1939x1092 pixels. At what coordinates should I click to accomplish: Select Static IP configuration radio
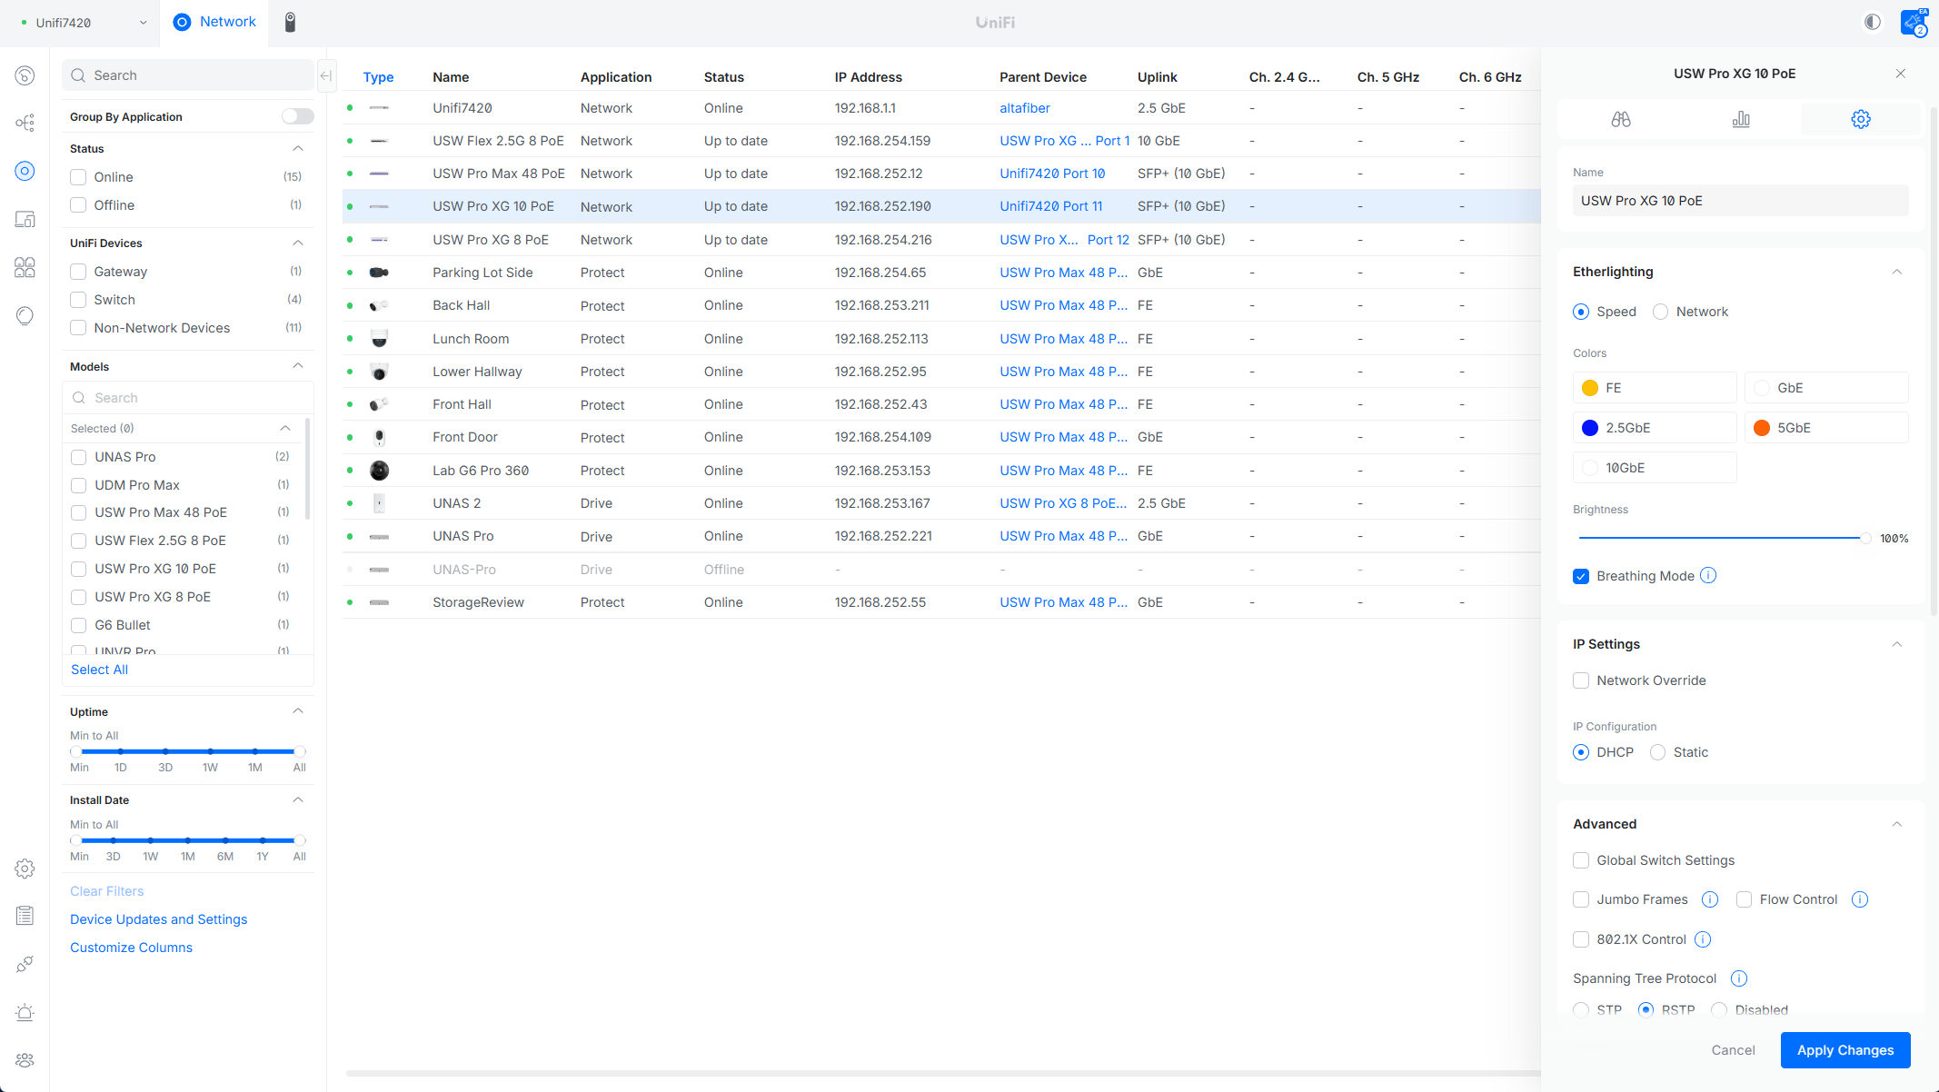point(1657,752)
